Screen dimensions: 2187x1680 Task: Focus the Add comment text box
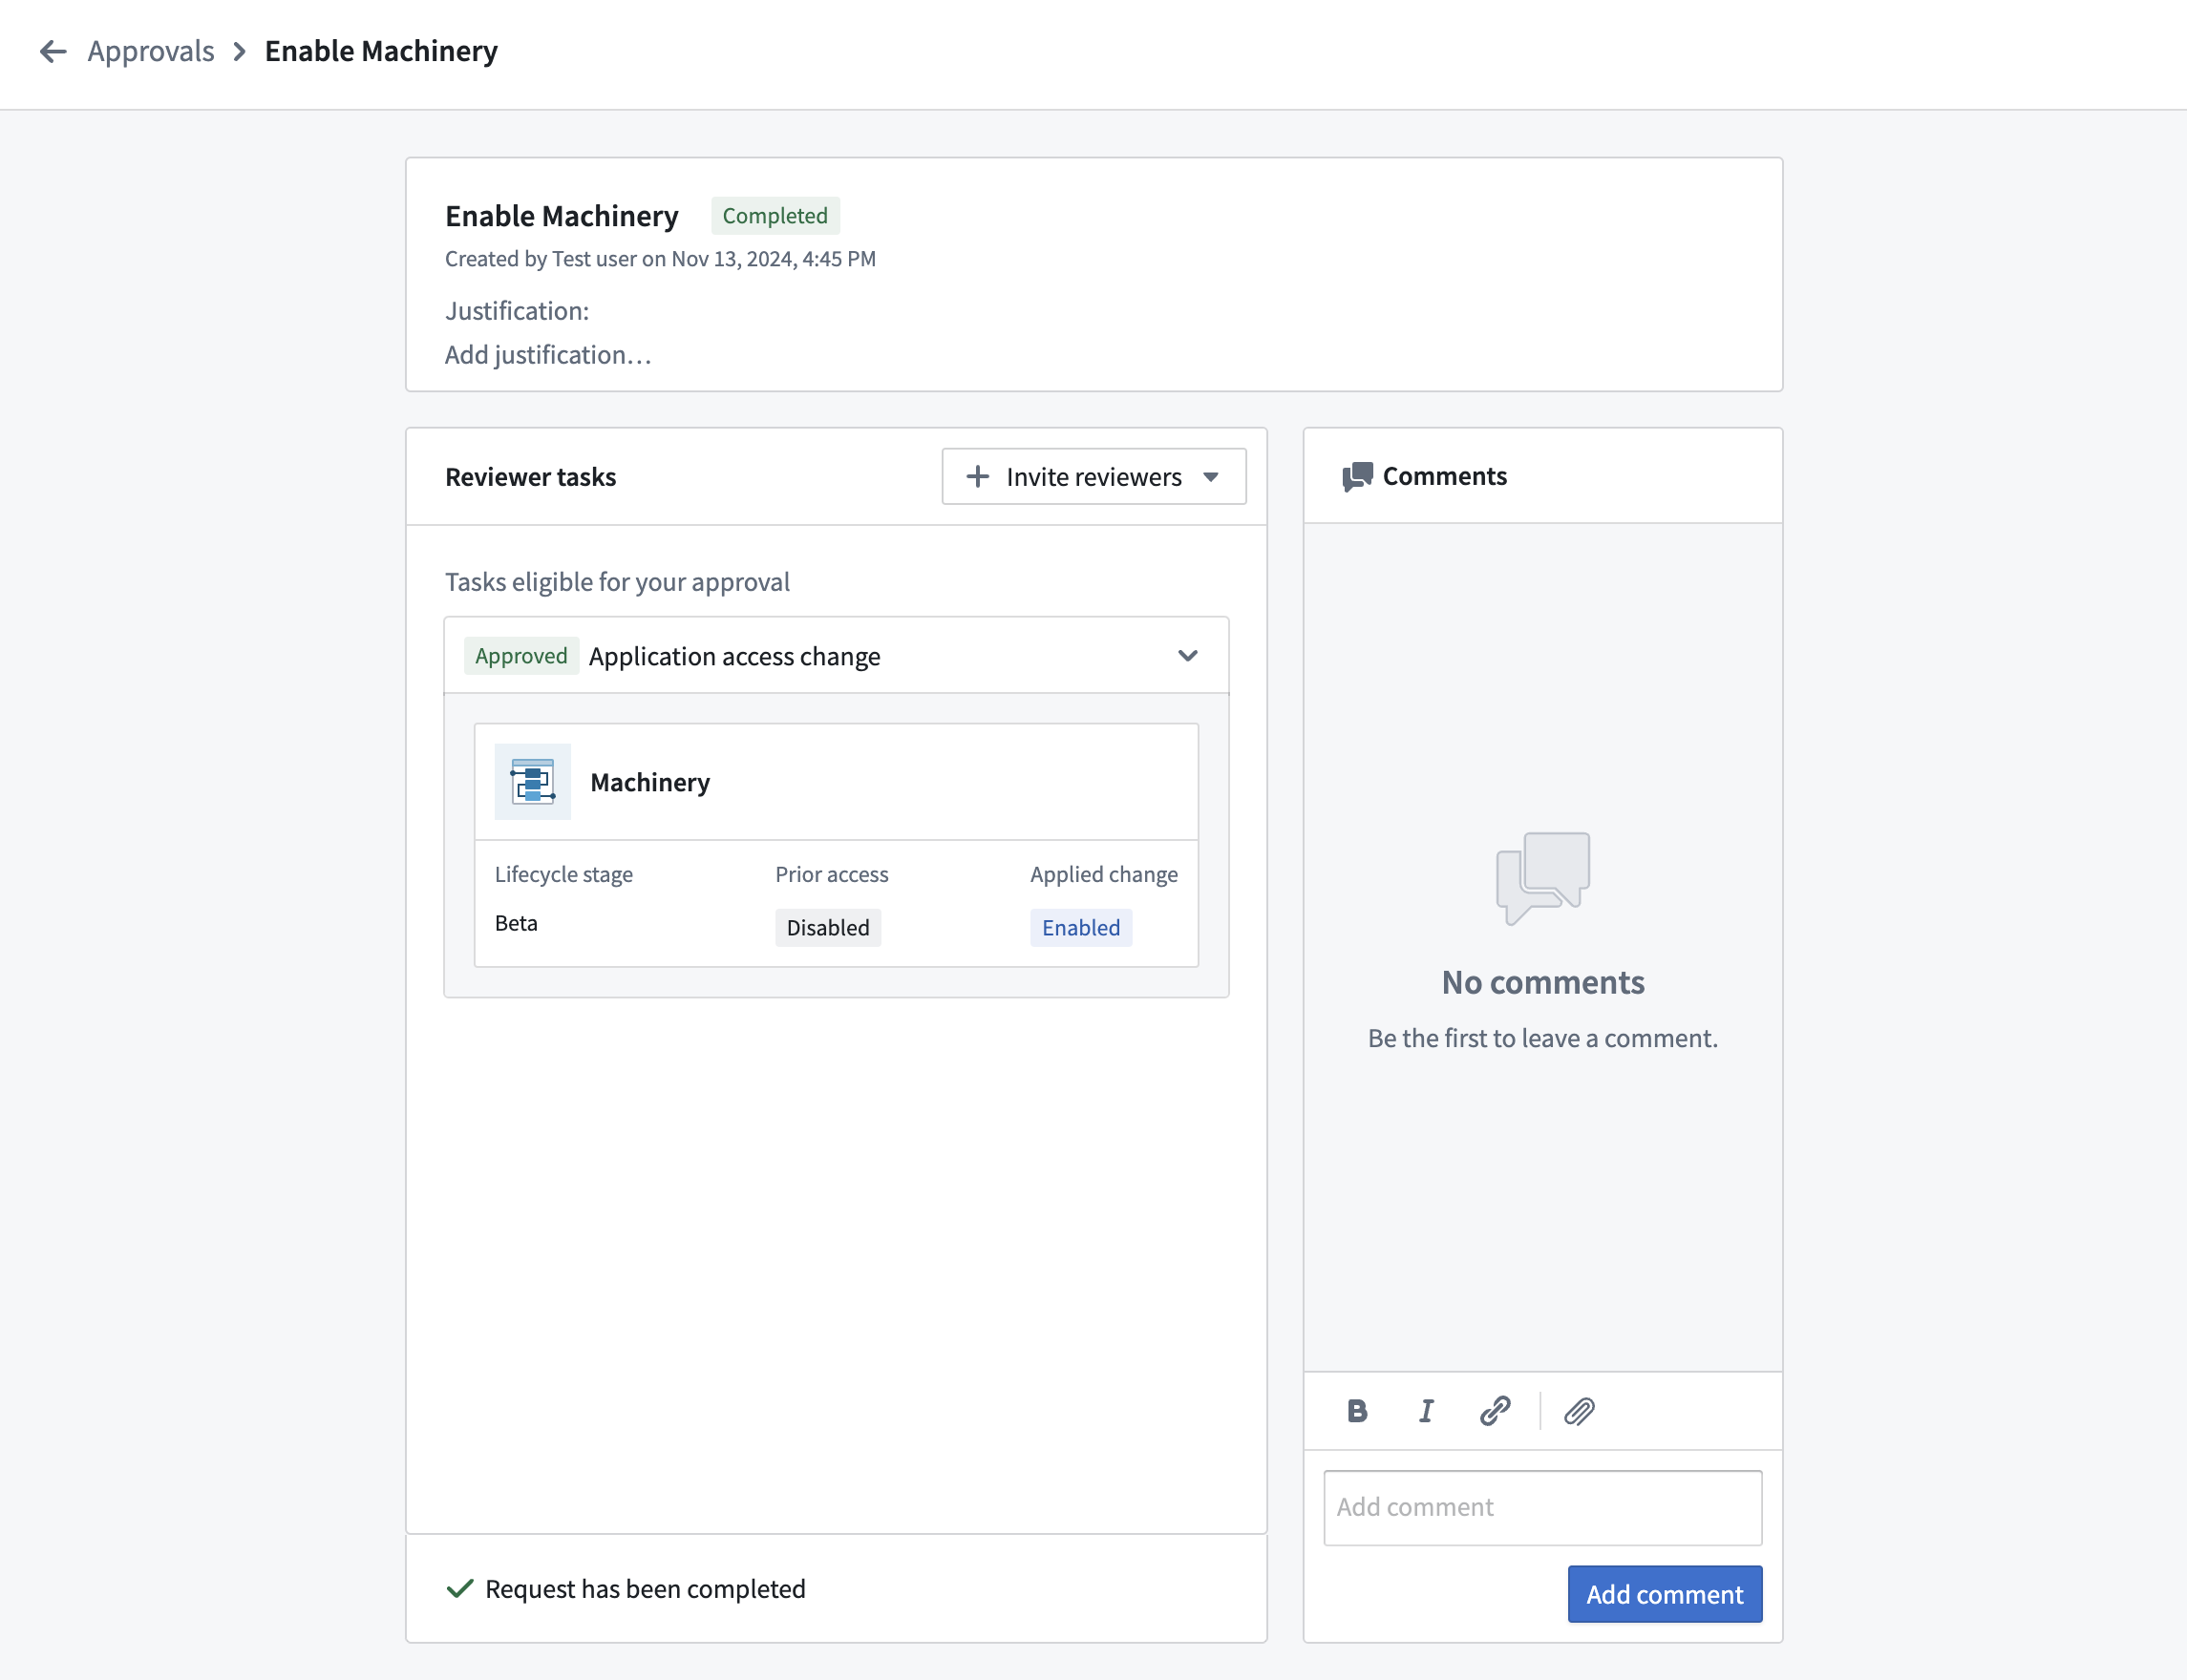coord(1542,1507)
